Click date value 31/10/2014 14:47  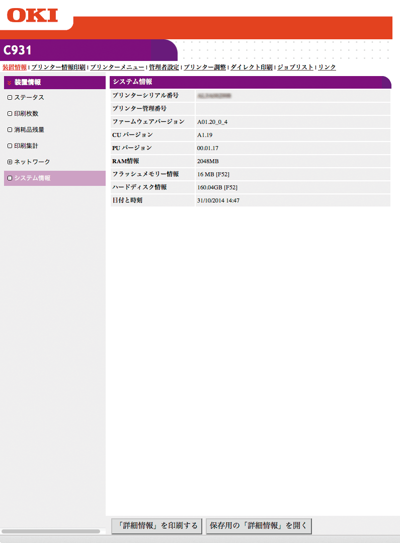(218, 200)
